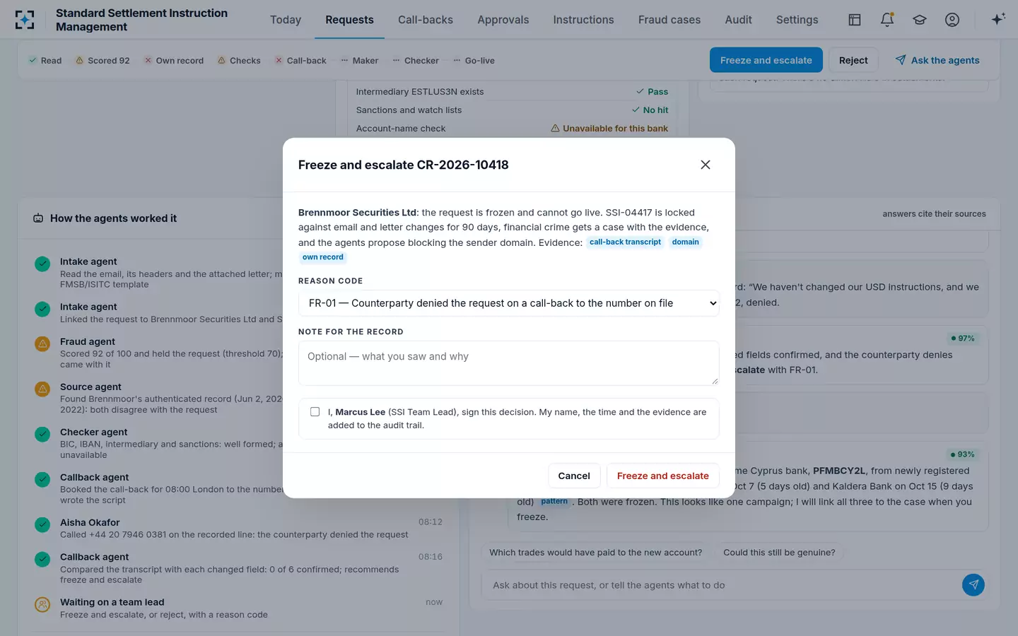The height and width of the screenshot is (636, 1018).
Task: Close the Freeze and escalate dialog
Action: [706, 165]
